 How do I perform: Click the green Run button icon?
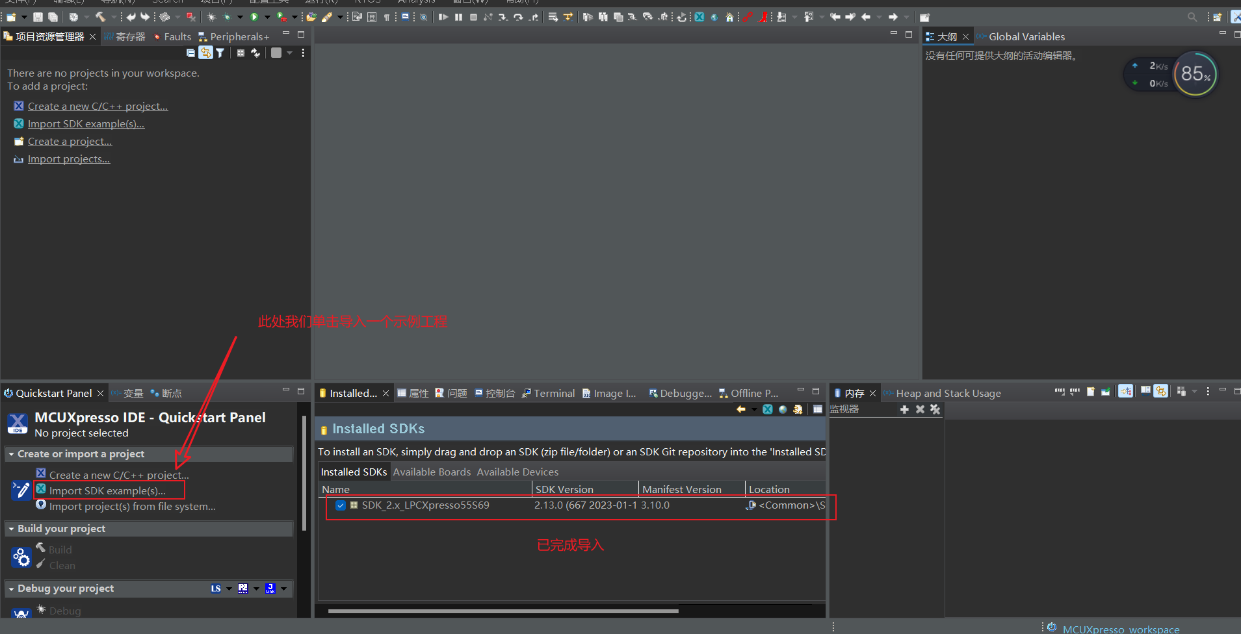(254, 17)
